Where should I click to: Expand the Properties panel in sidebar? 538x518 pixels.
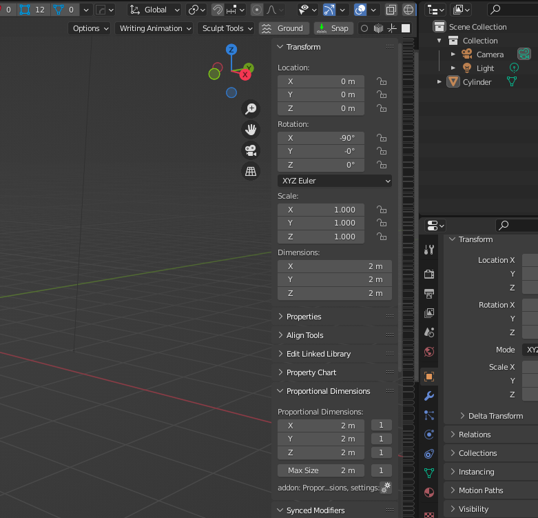point(304,317)
